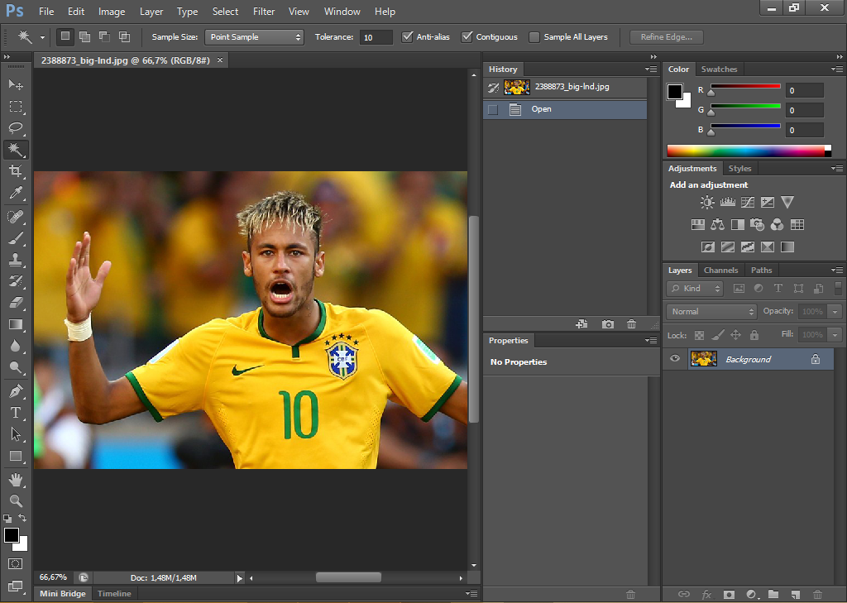Image resolution: width=847 pixels, height=603 pixels.
Task: Select the Crop tool
Action: (x=17, y=171)
